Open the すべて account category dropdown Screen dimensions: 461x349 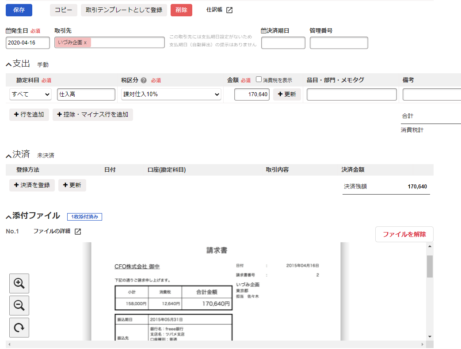30,94
